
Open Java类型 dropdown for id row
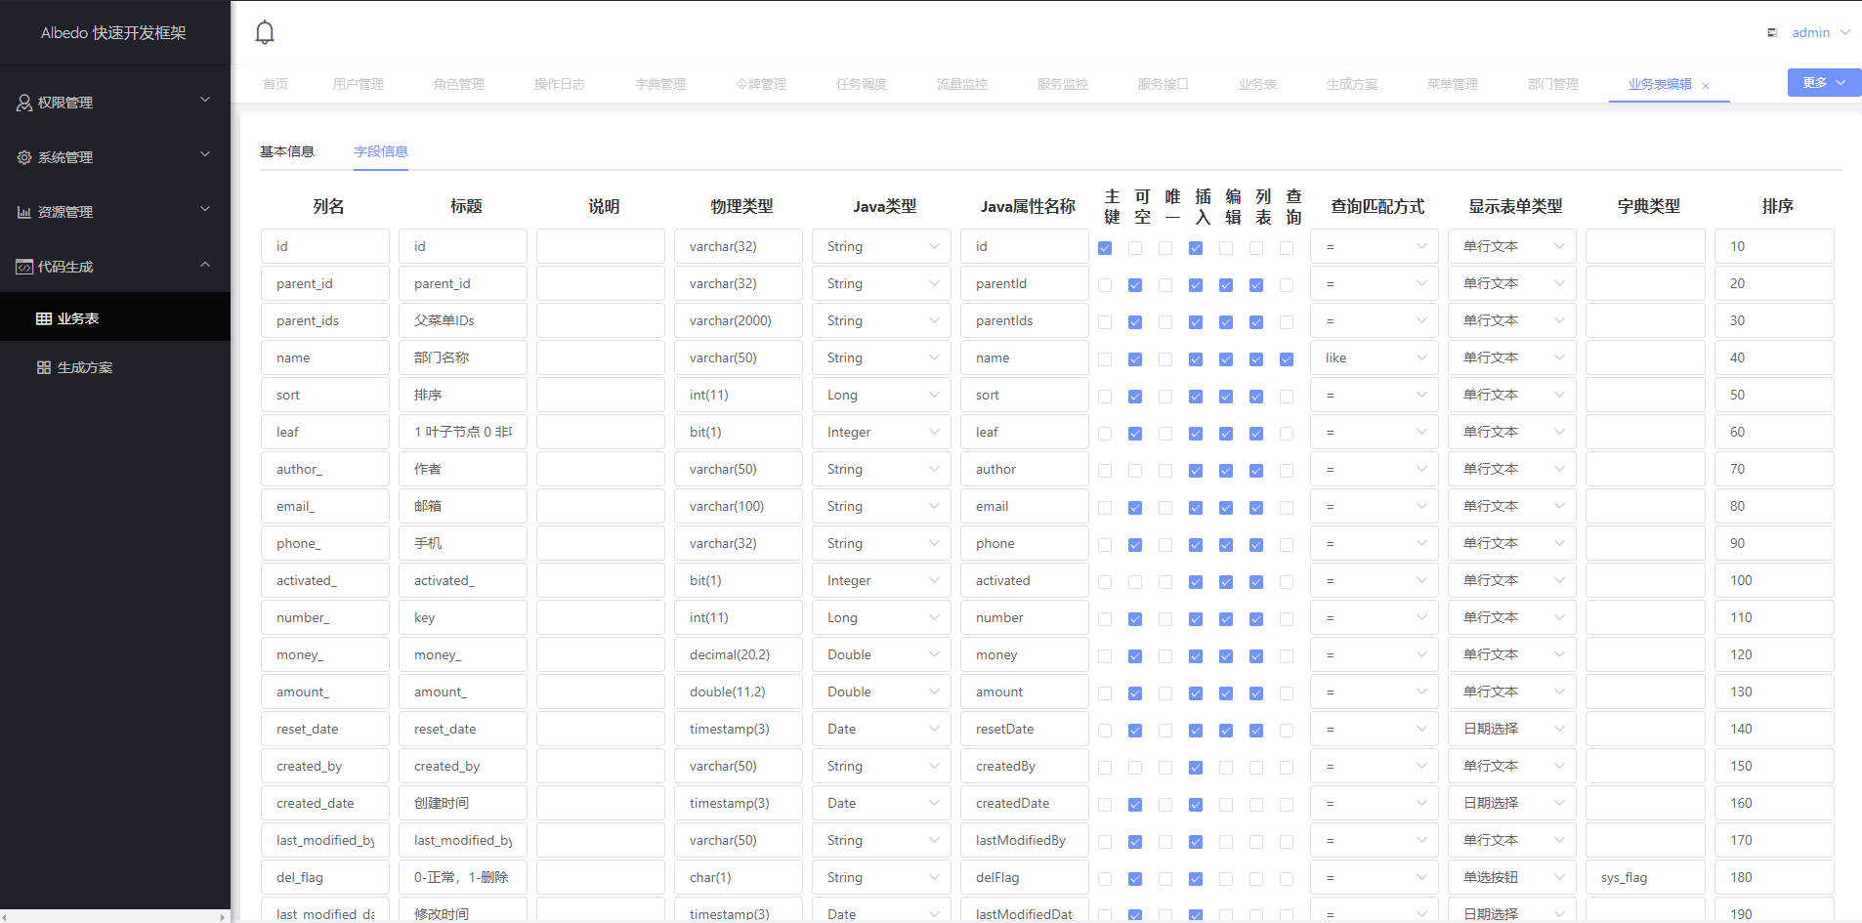(881, 246)
